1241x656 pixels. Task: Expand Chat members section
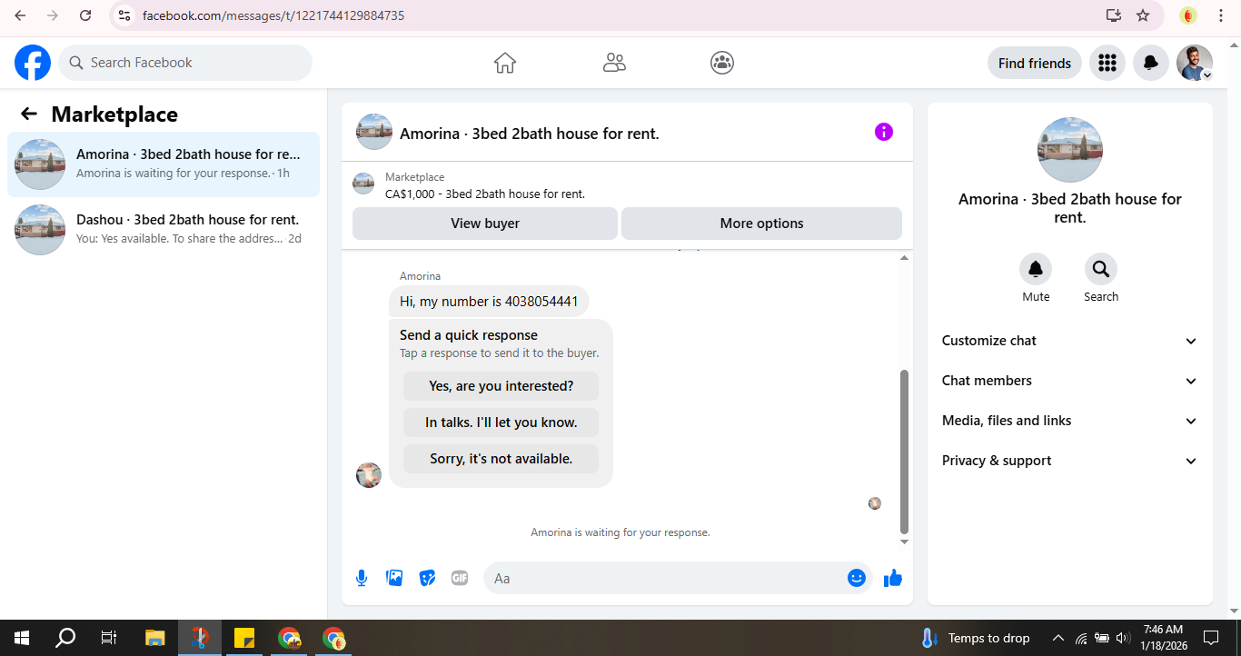[x=1070, y=381]
